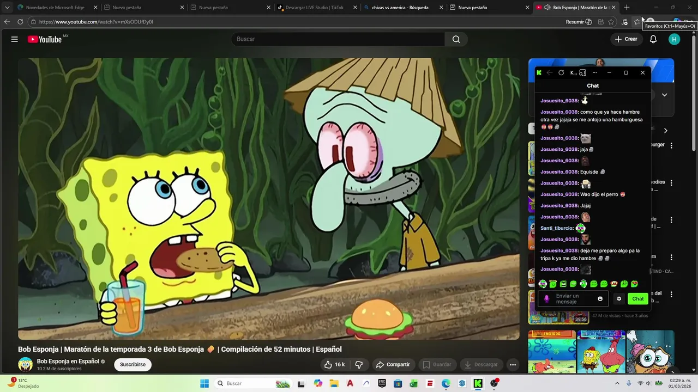Open the tab actions dropdown at top-left
The width and height of the screenshot is (698, 392).
pos(7,8)
